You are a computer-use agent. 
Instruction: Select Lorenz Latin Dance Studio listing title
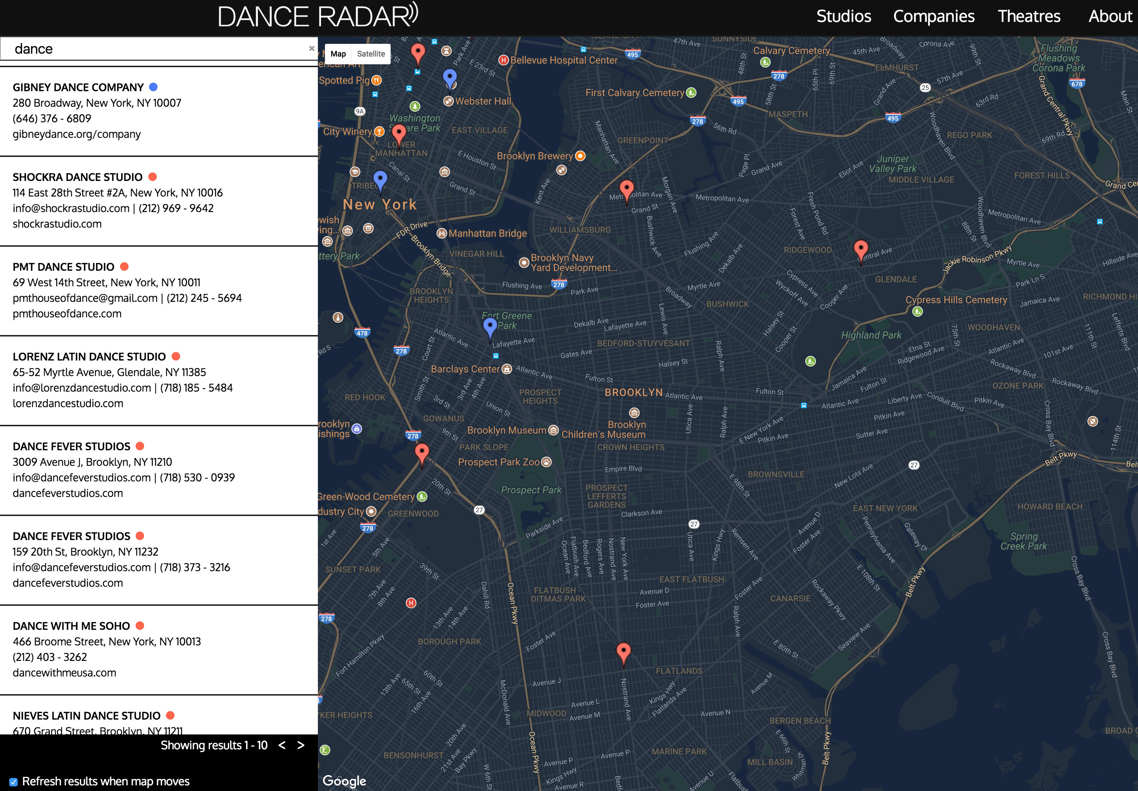click(89, 357)
